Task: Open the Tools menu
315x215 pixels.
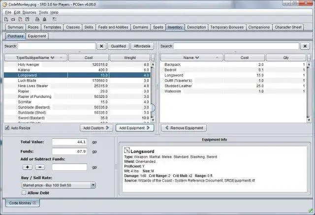Action: pos(43,12)
